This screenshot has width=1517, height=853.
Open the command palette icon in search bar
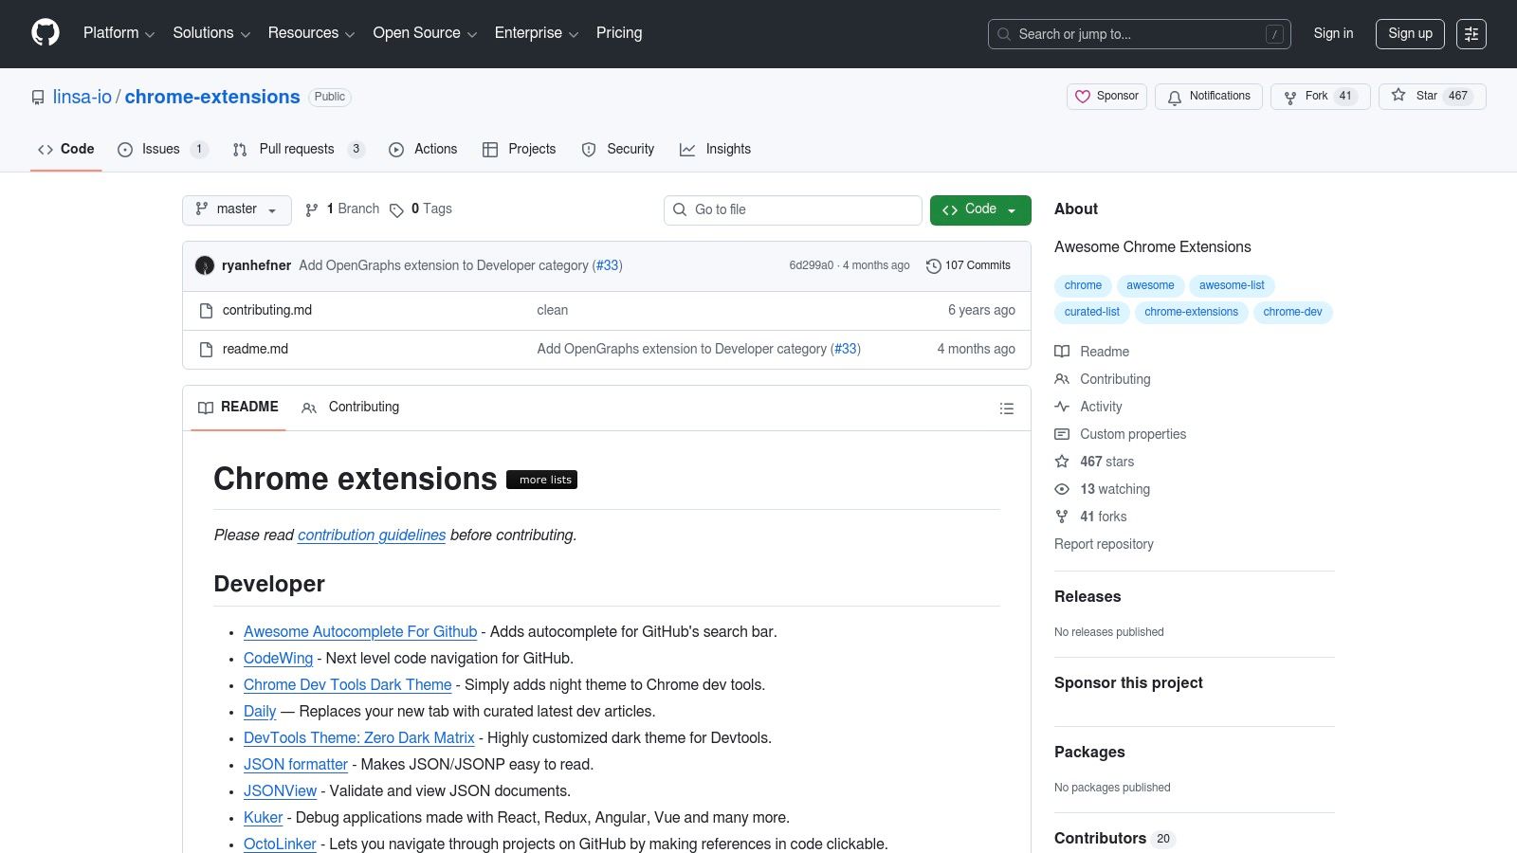pyautogui.click(x=1275, y=33)
